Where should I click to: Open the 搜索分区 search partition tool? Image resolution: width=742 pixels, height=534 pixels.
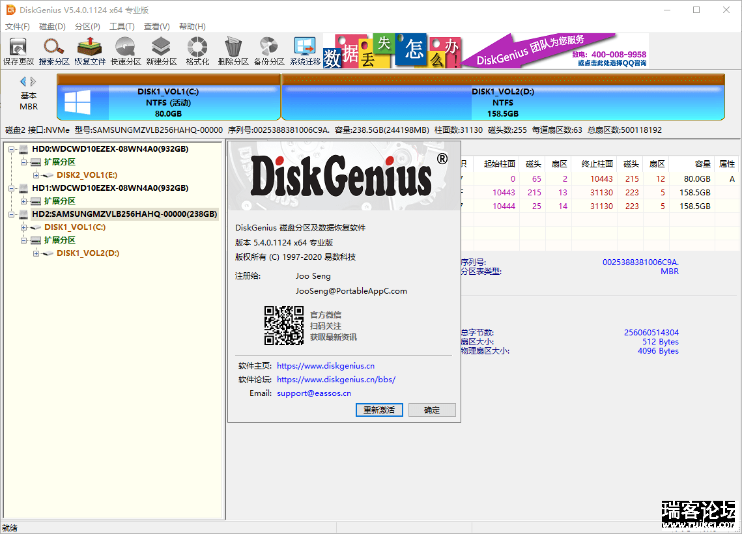(x=54, y=51)
